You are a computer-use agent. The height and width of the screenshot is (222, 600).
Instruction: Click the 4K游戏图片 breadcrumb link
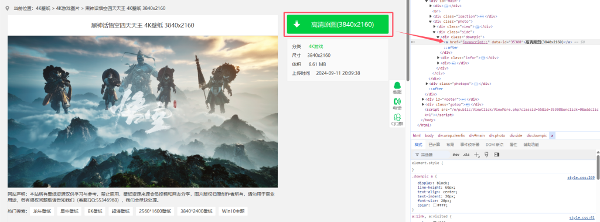(67, 8)
